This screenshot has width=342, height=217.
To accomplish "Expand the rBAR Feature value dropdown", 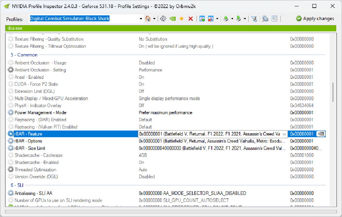I will [x=284, y=134].
